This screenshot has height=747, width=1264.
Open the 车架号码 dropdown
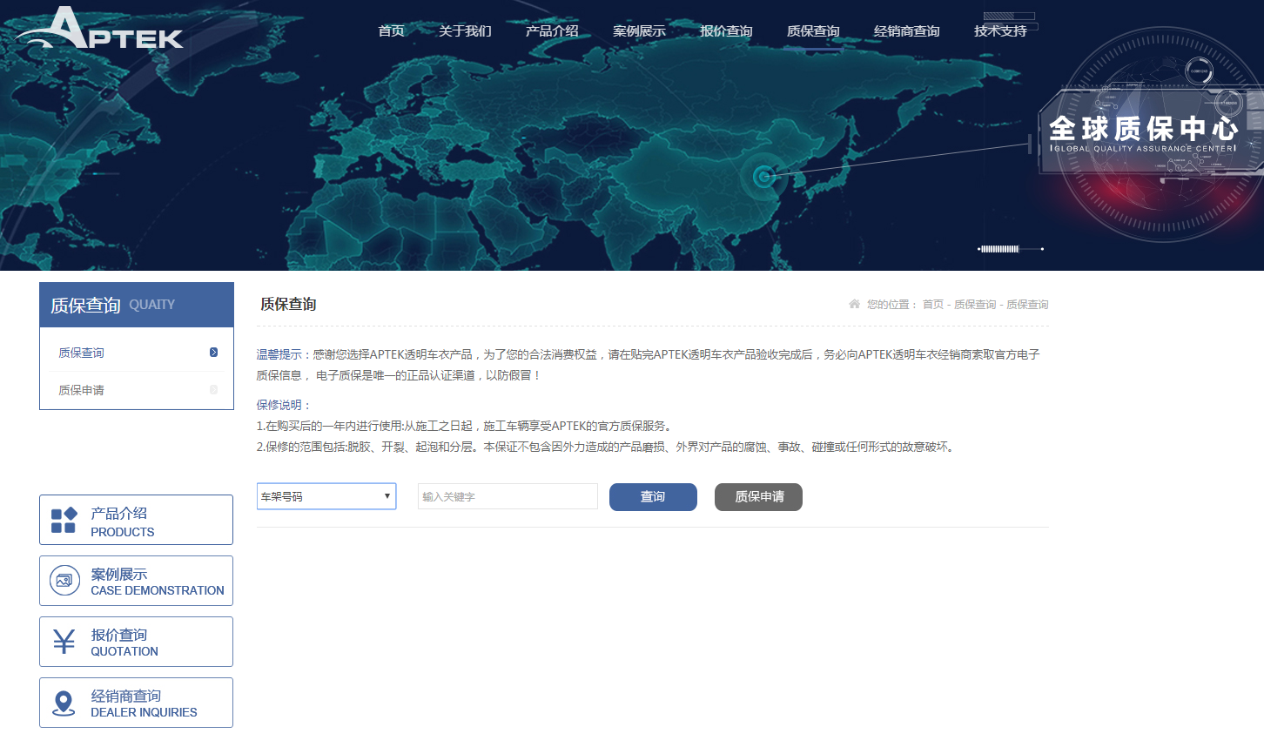coord(326,496)
